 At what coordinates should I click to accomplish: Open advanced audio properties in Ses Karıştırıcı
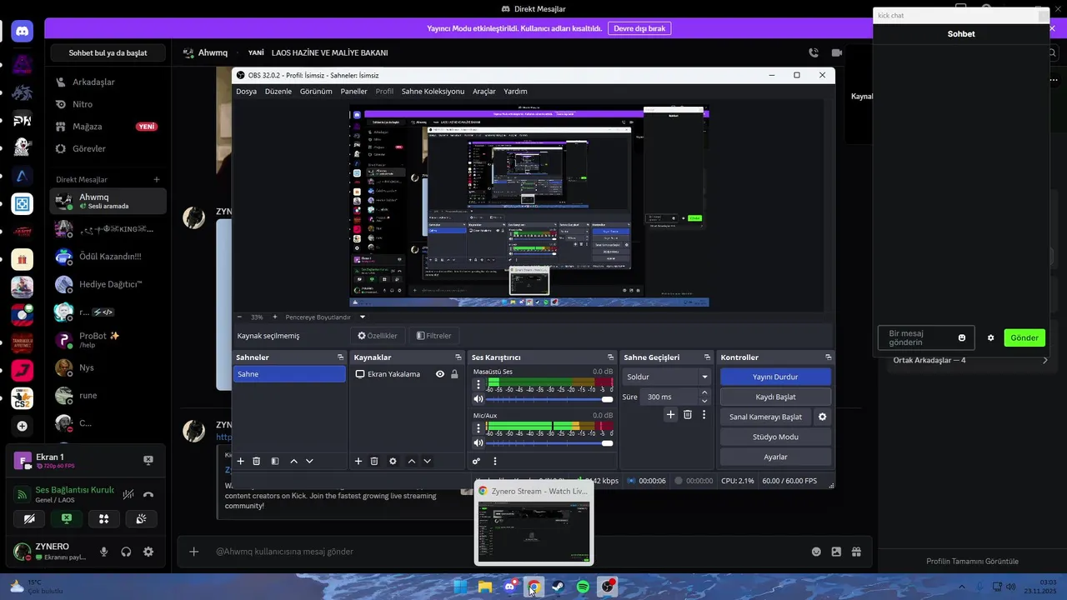(x=476, y=461)
